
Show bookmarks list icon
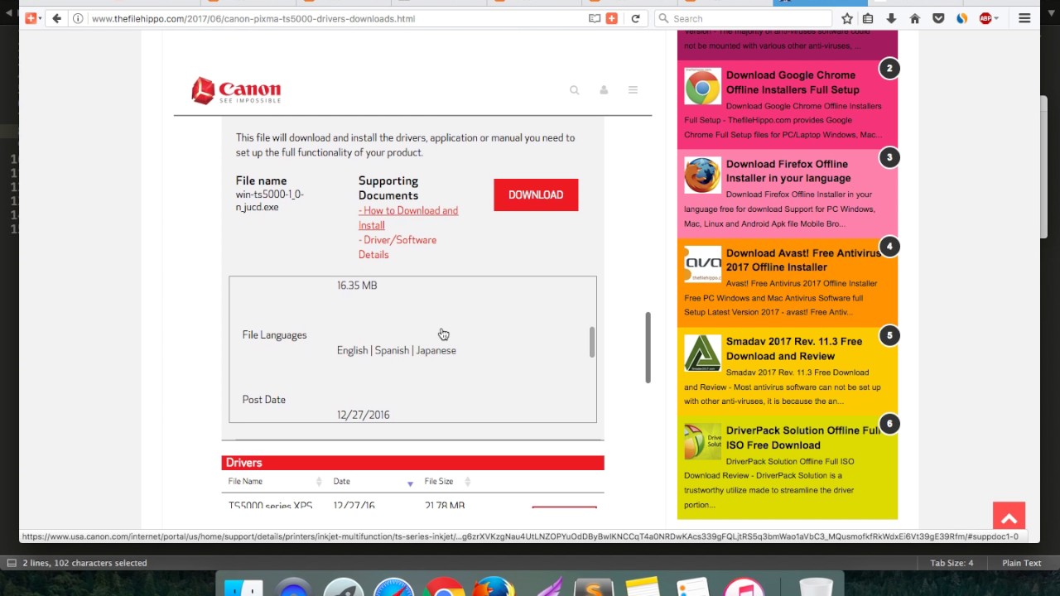click(x=868, y=18)
